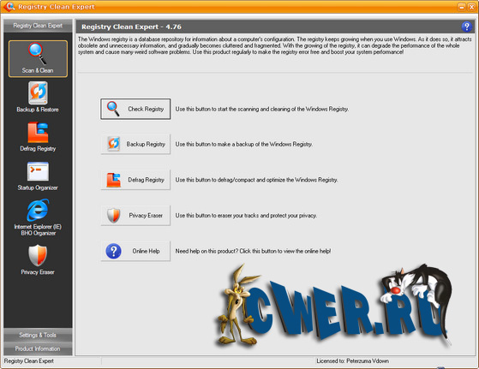Expand the Settings & Tools sidebar section
Image resolution: width=479 pixels, height=369 pixels.
(x=38, y=335)
